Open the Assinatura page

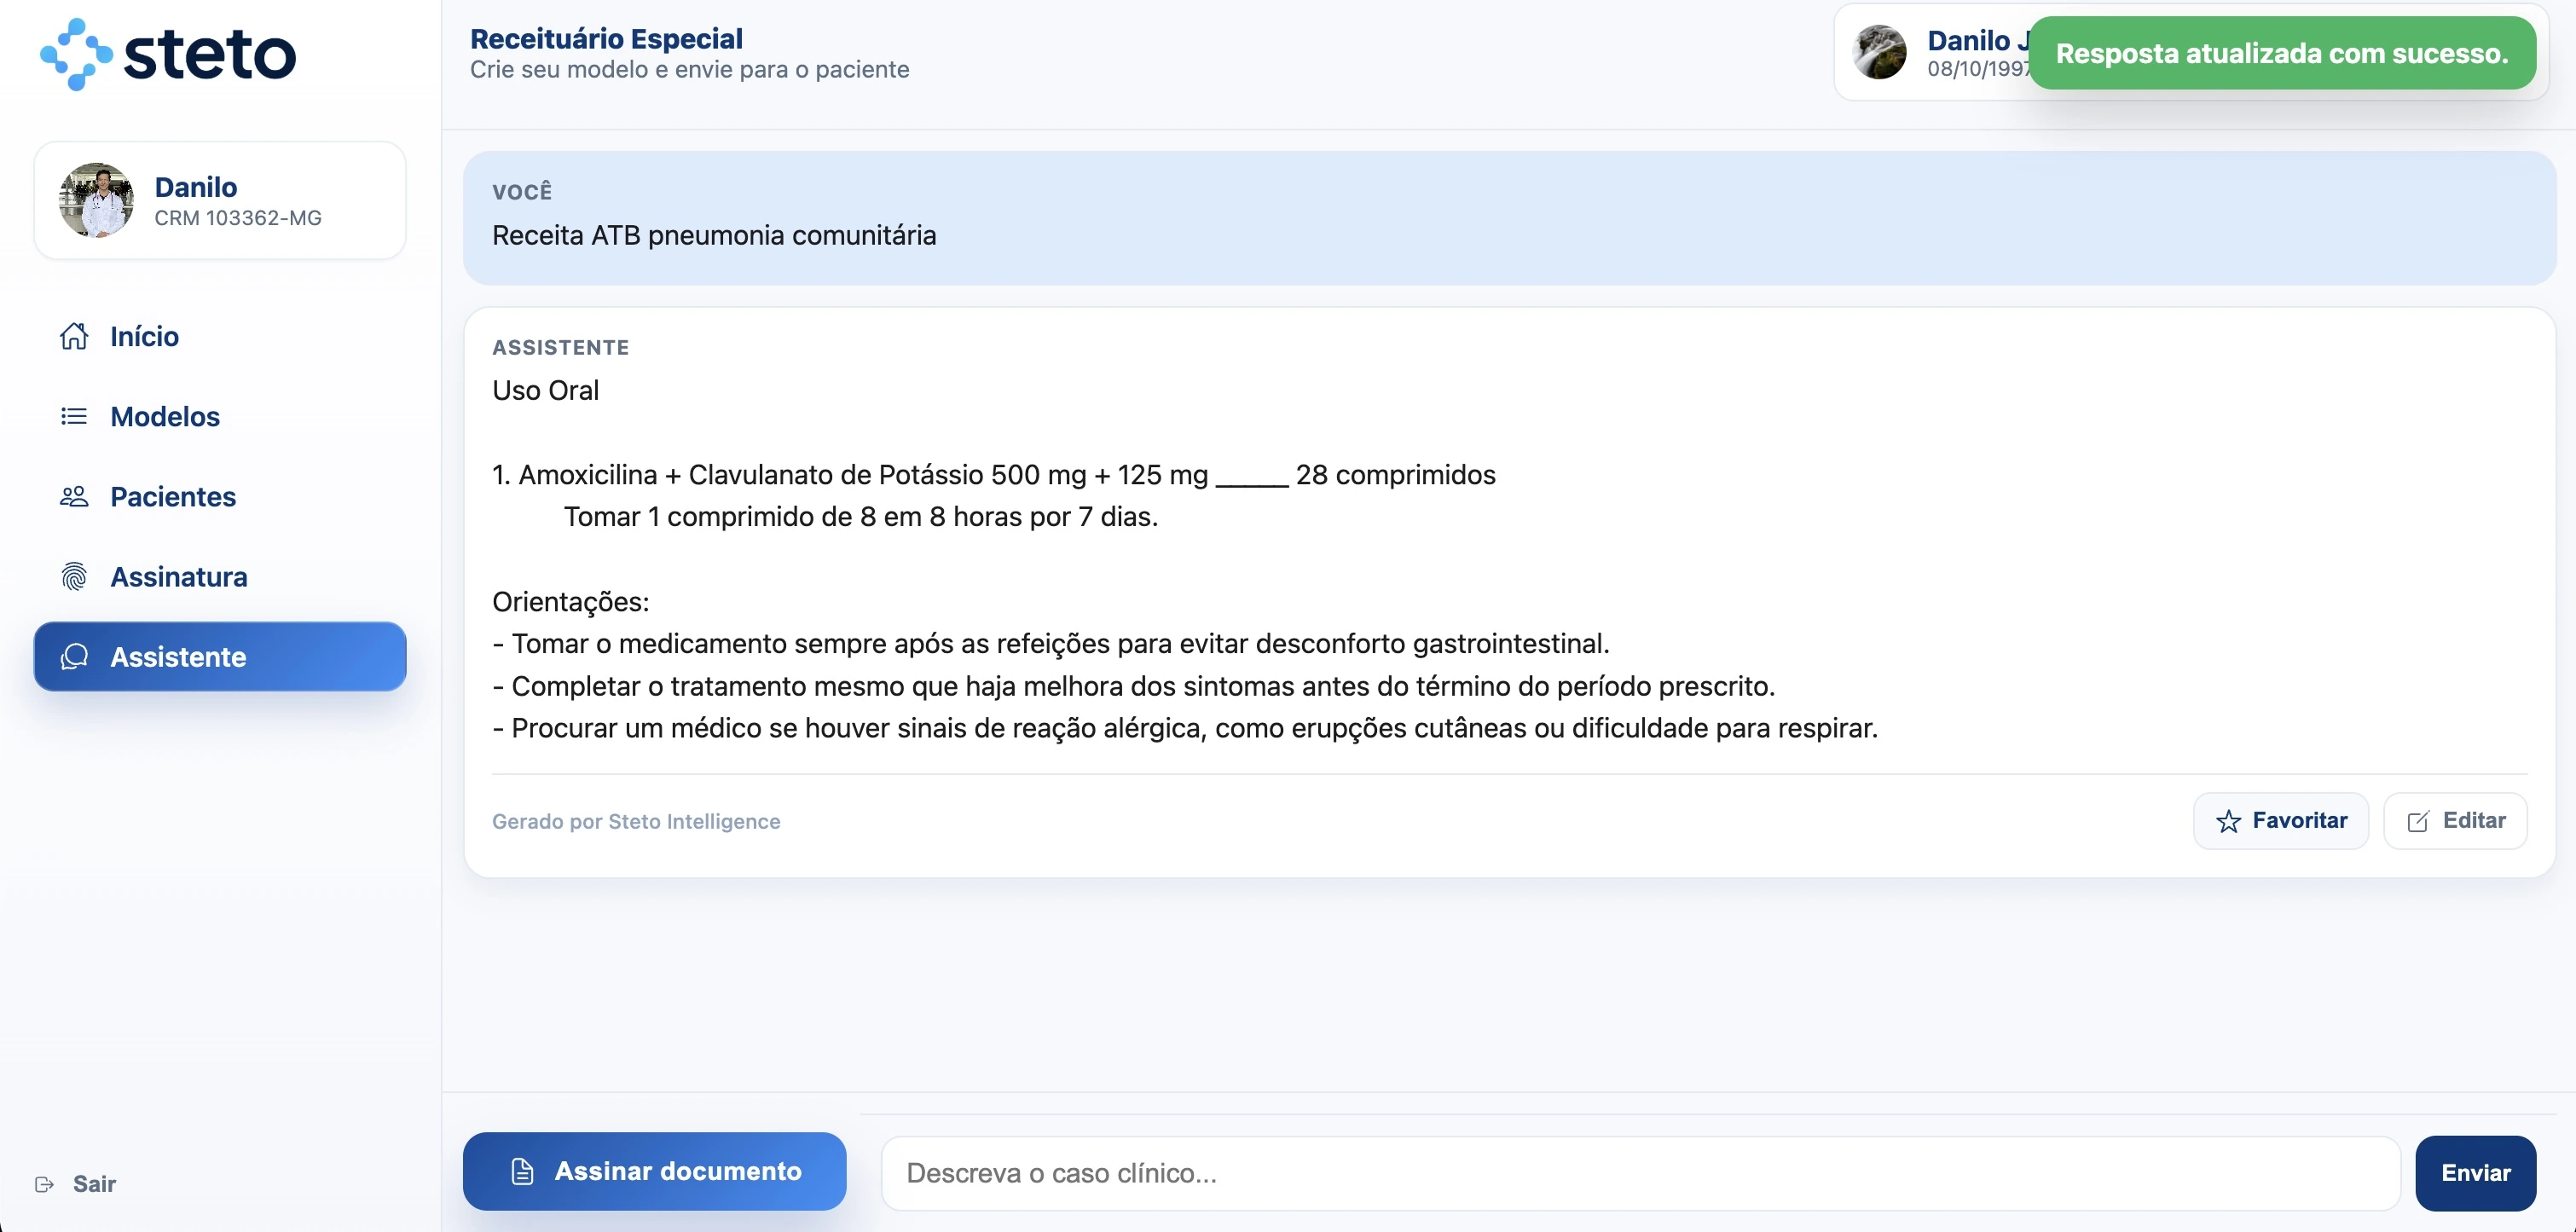pyautogui.click(x=179, y=577)
